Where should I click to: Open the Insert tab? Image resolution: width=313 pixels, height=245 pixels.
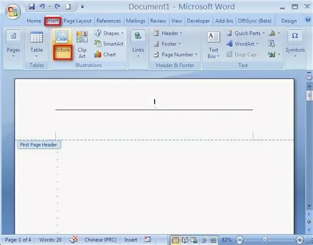pyautogui.click(x=52, y=21)
